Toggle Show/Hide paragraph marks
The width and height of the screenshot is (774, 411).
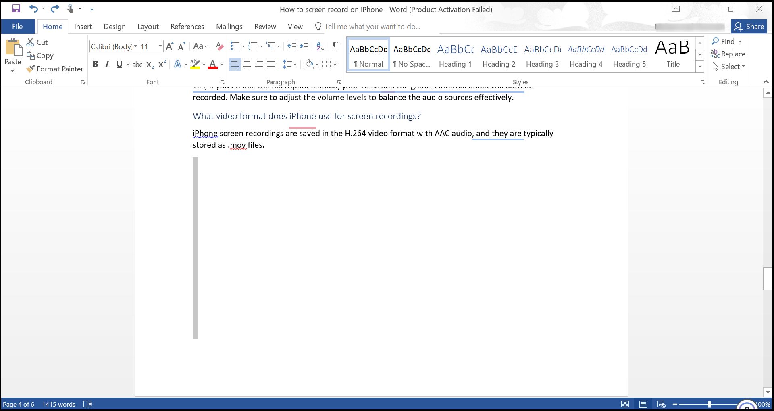(x=335, y=46)
